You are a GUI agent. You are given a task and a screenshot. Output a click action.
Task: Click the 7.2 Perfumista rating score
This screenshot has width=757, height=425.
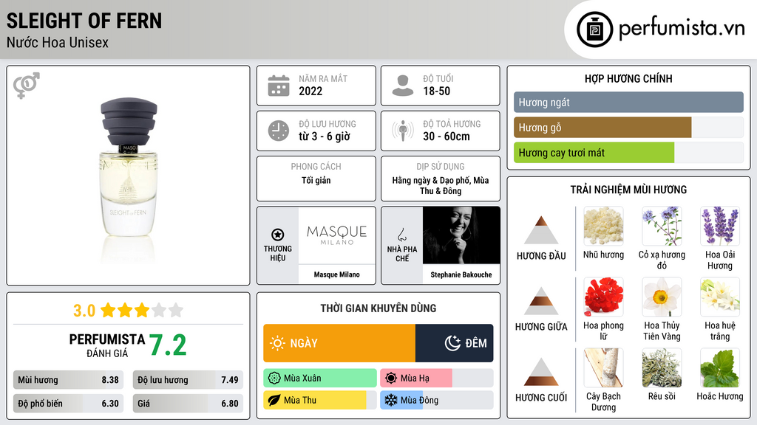point(168,345)
